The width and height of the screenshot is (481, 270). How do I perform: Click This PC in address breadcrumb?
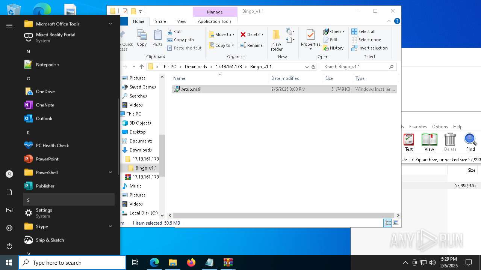click(x=169, y=67)
